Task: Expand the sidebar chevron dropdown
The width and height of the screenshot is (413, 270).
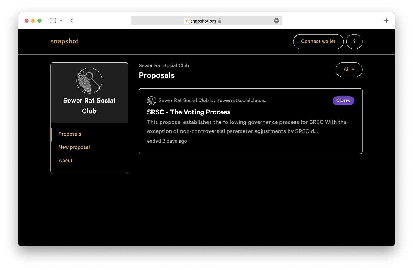Action: pos(61,21)
